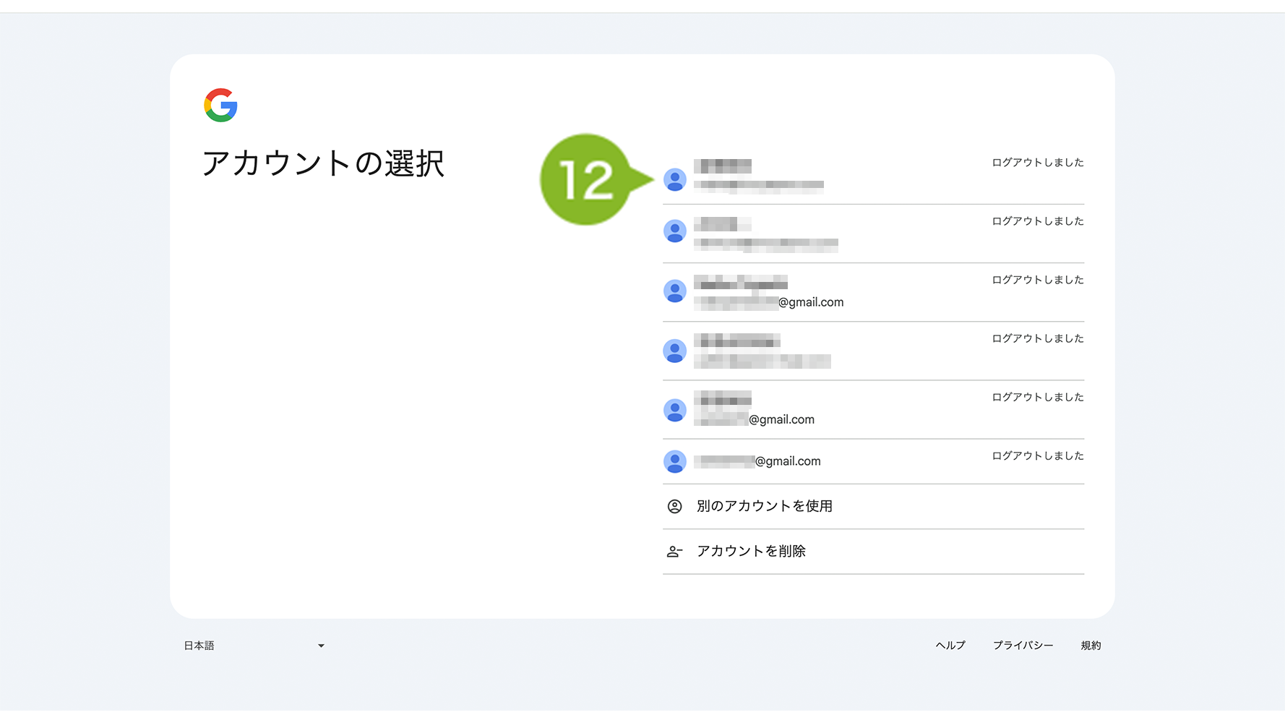The height and width of the screenshot is (723, 1285).
Task: Select the fourth account avatar in the list
Action: (674, 351)
